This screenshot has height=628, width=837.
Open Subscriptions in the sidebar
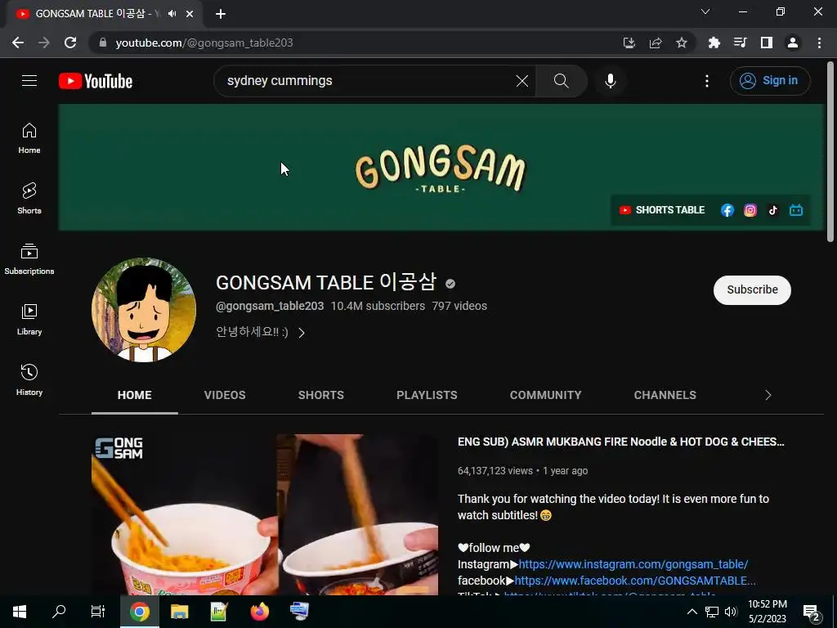[29, 259]
